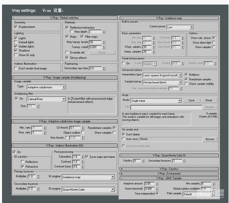Image resolution: width=229 pixels, height=203 pixels.
Task: Toggle Glossy effects checkbox
Action: pyautogui.click(x=67, y=57)
